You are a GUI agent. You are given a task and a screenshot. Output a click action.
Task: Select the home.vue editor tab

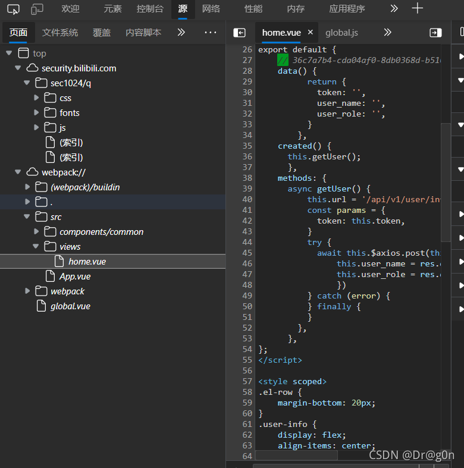281,33
